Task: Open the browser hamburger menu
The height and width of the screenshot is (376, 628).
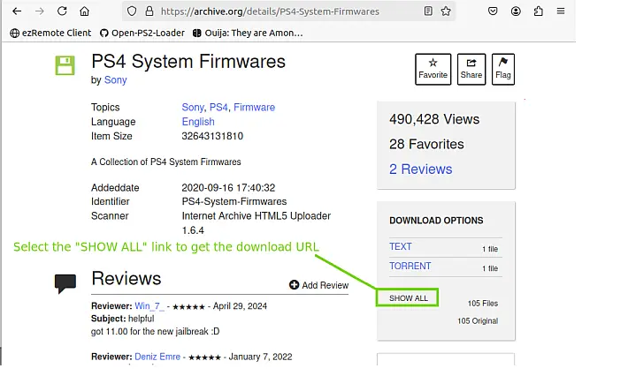Action: [561, 11]
